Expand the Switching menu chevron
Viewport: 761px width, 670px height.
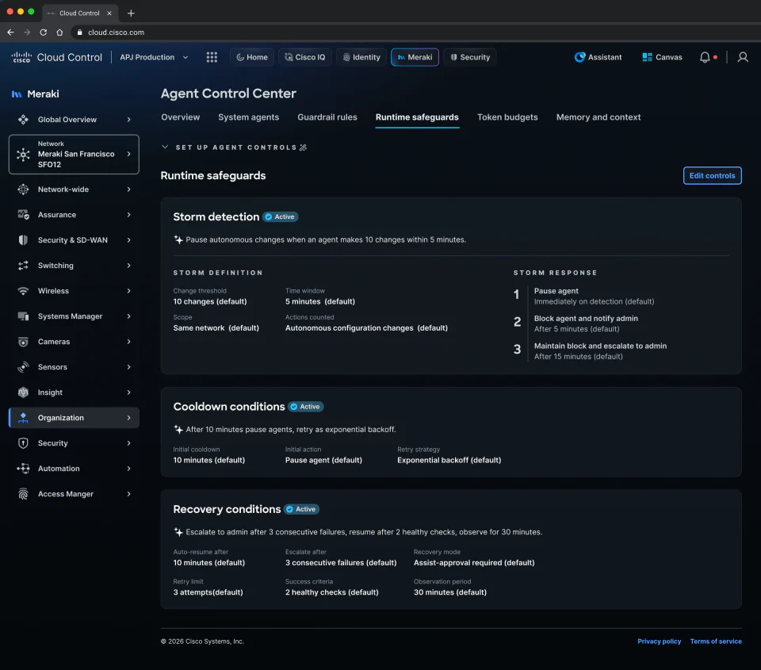coord(128,266)
